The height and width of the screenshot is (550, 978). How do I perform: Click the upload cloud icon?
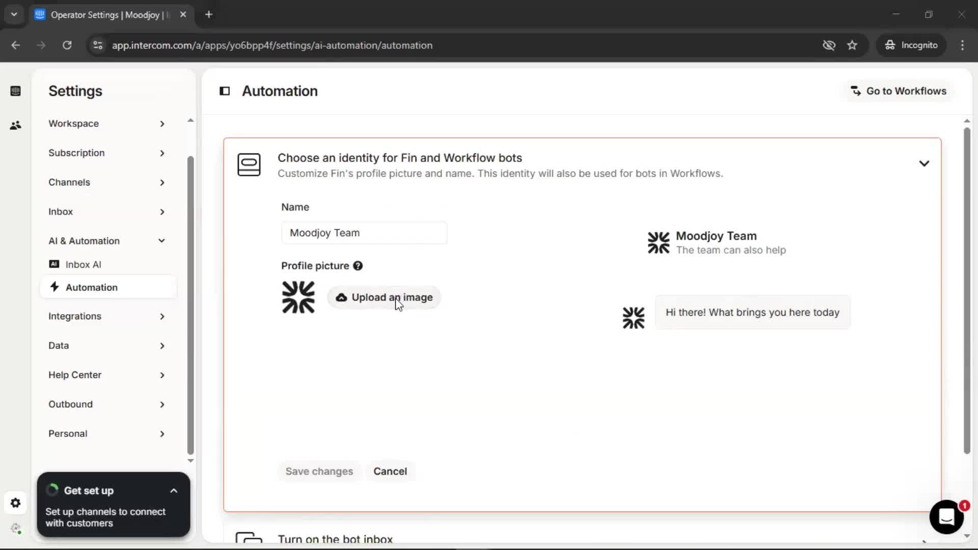click(341, 297)
